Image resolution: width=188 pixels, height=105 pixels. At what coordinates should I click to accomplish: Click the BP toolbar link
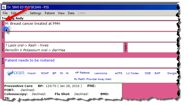(x=54, y=73)
